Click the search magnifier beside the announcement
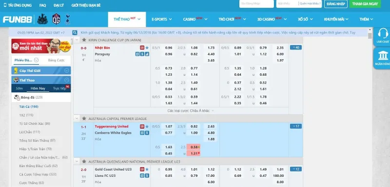The image size is (390, 187). [x=75, y=33]
